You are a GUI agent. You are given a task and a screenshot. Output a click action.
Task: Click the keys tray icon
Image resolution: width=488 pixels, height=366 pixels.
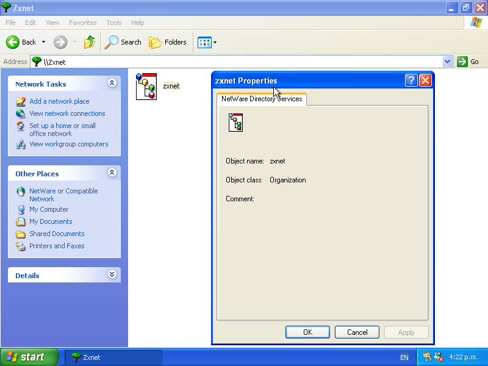coord(428,357)
